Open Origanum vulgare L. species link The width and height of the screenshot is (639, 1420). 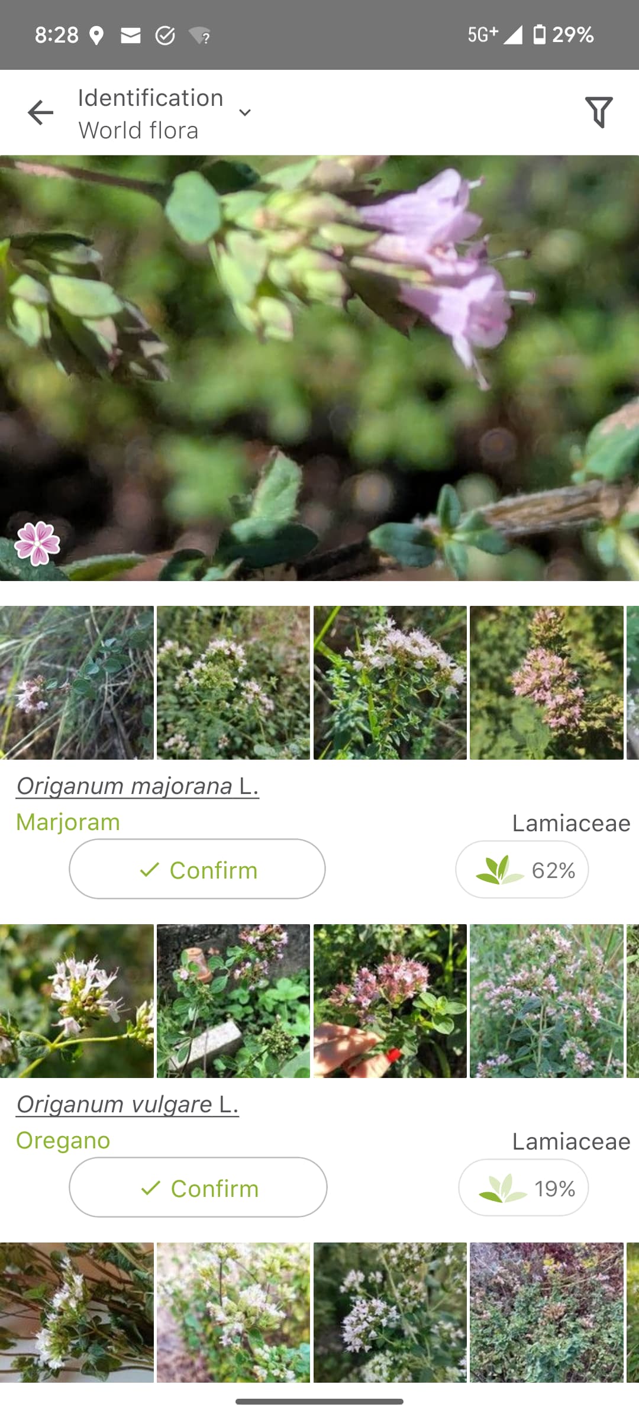(127, 1104)
